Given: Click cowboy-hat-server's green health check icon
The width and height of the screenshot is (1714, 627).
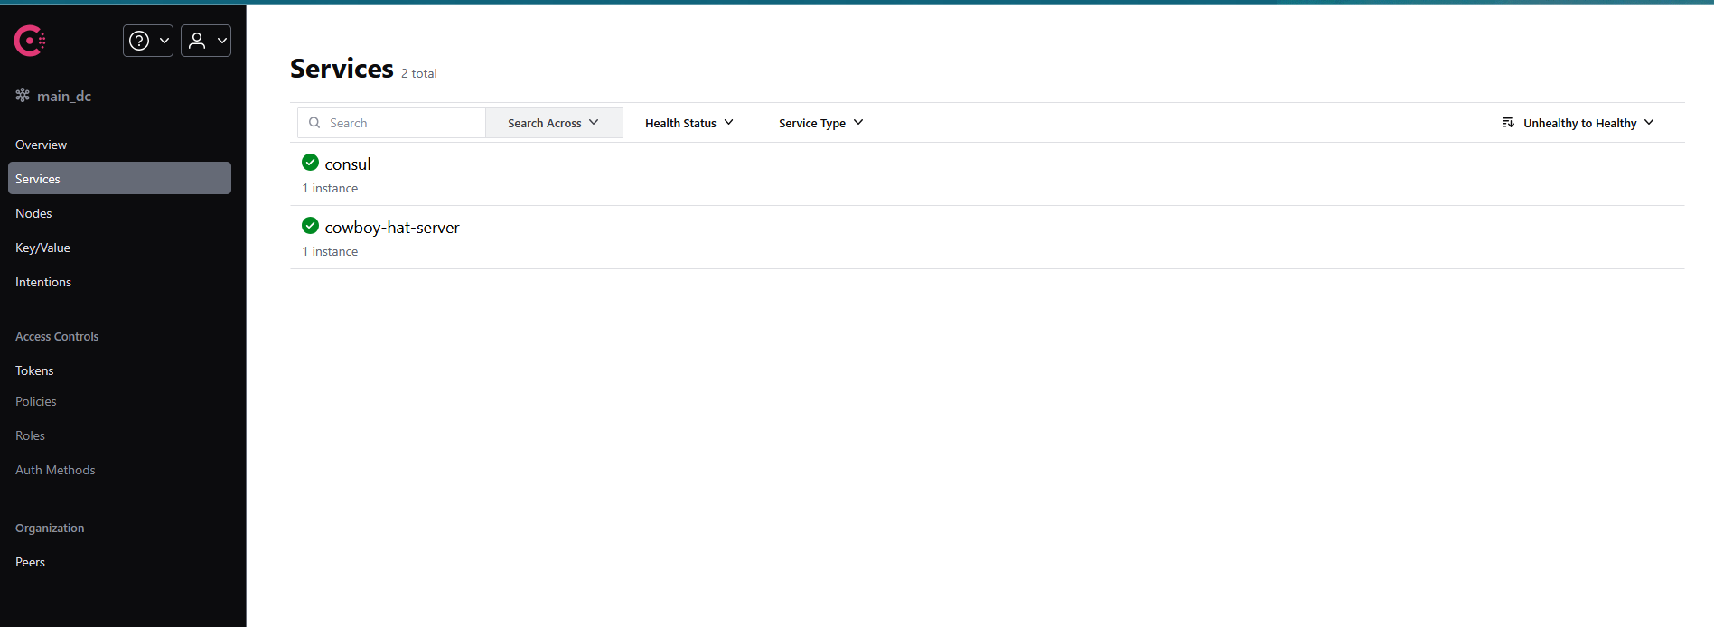Looking at the screenshot, I should (x=310, y=226).
